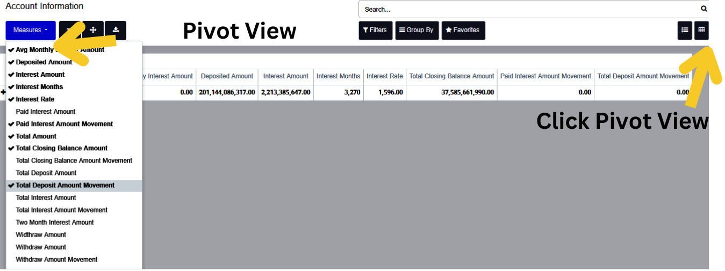Click the search magnifier icon
Viewport: 725px width, 271px height.
point(704,9)
